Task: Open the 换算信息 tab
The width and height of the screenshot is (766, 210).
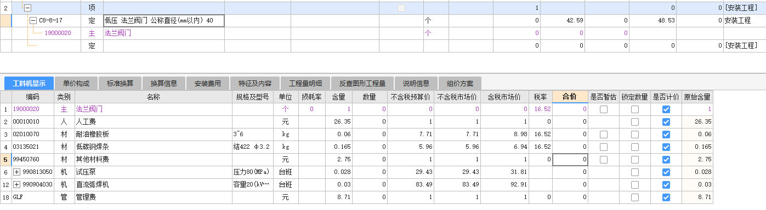Action: (x=164, y=84)
